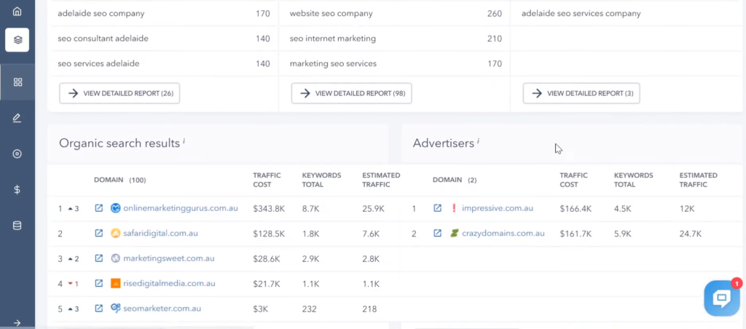
Task: Click the home icon in sidebar
Action: (17, 12)
